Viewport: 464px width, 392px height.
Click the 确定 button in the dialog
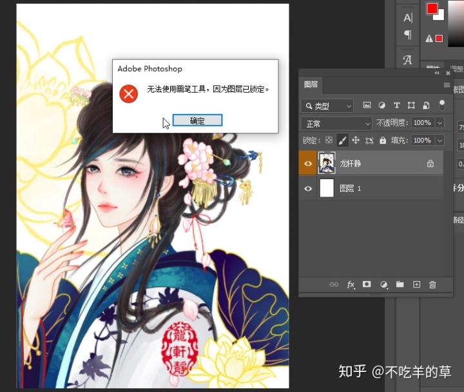[x=197, y=120]
